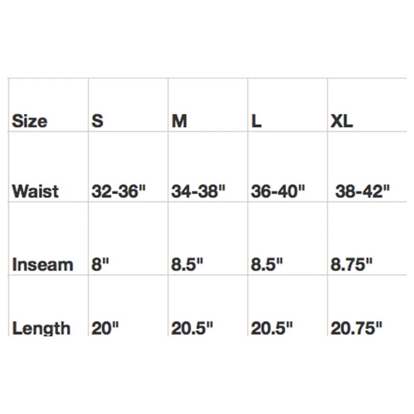
Task: Click the Inseam row label
Action: click(42, 264)
